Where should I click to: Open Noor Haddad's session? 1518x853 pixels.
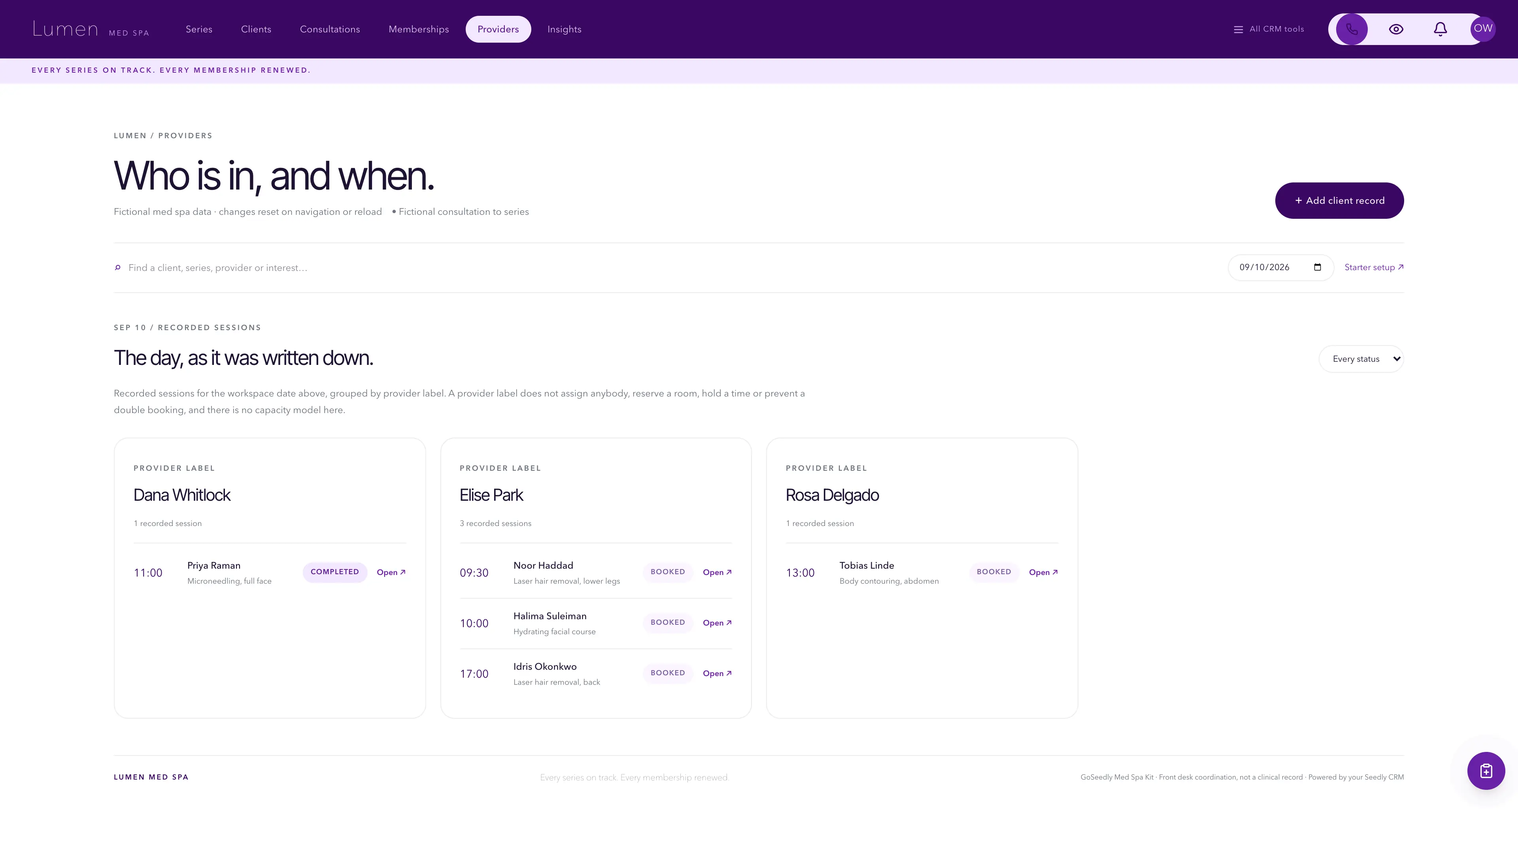coord(717,572)
